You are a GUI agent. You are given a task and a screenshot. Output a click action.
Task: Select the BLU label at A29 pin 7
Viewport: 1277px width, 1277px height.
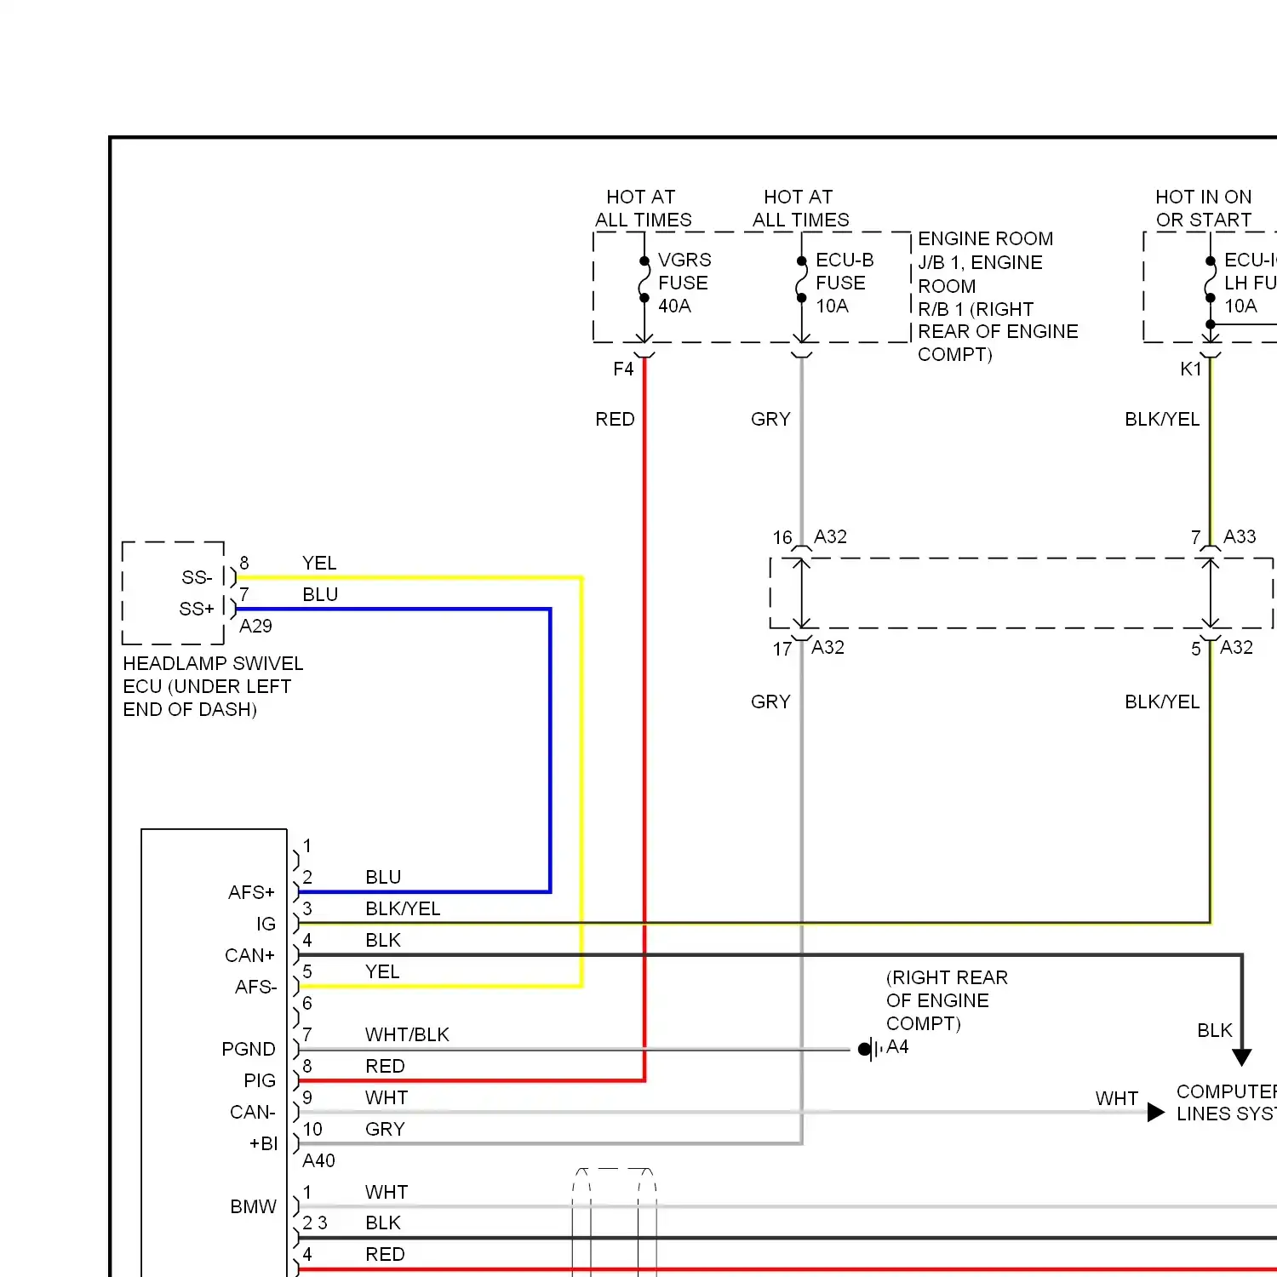pos(320,594)
